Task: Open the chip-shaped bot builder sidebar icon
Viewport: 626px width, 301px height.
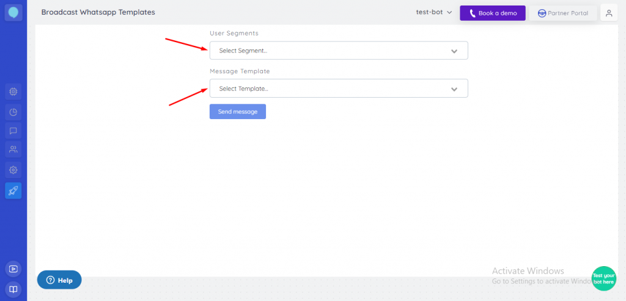Action: coord(13,92)
